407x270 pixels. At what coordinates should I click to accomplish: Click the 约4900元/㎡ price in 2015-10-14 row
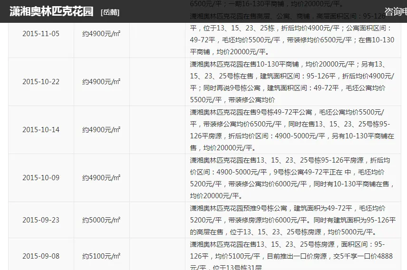point(101,130)
